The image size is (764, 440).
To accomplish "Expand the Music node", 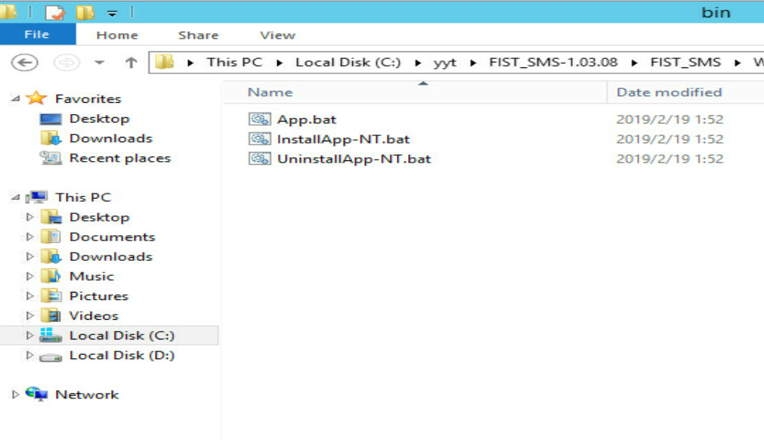I will pyautogui.click(x=29, y=276).
